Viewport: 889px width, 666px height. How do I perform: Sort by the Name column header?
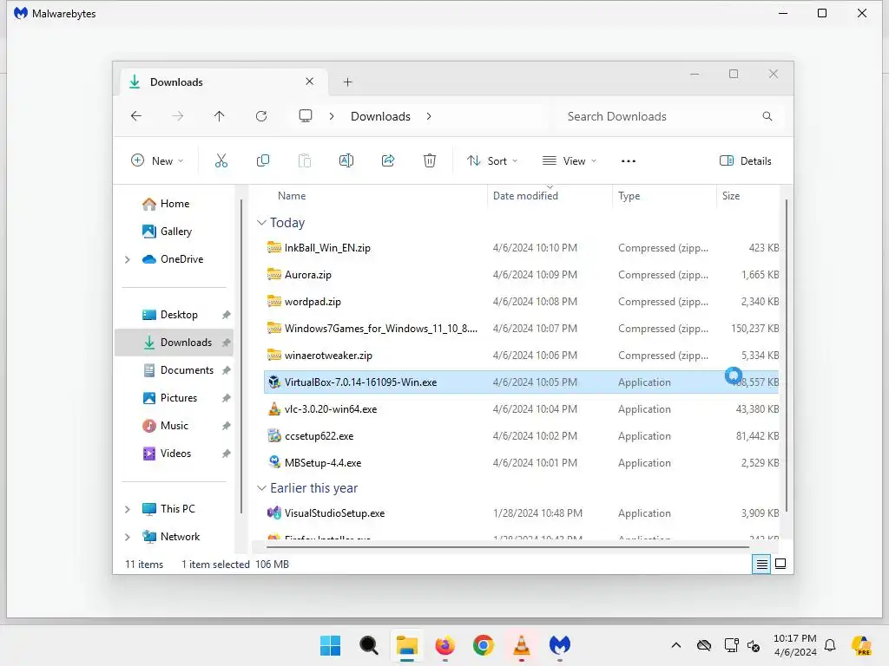pos(292,196)
